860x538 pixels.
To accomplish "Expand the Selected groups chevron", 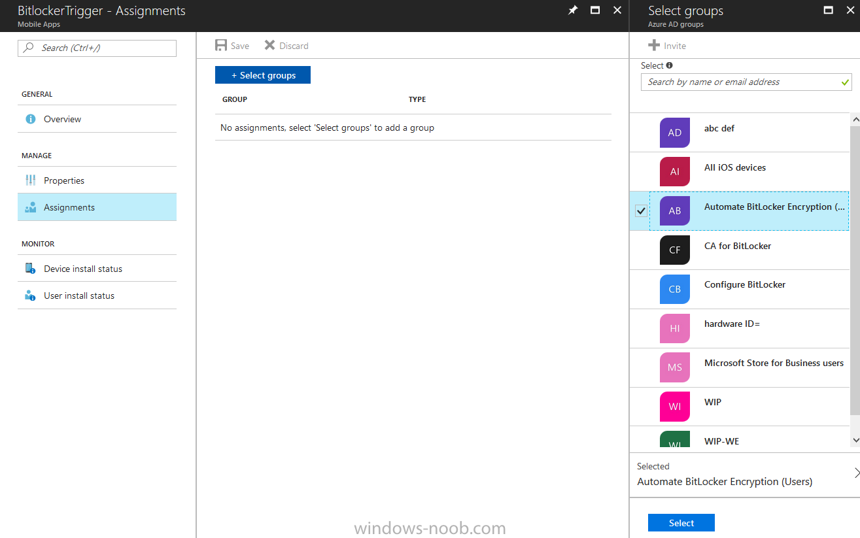I will [856, 473].
